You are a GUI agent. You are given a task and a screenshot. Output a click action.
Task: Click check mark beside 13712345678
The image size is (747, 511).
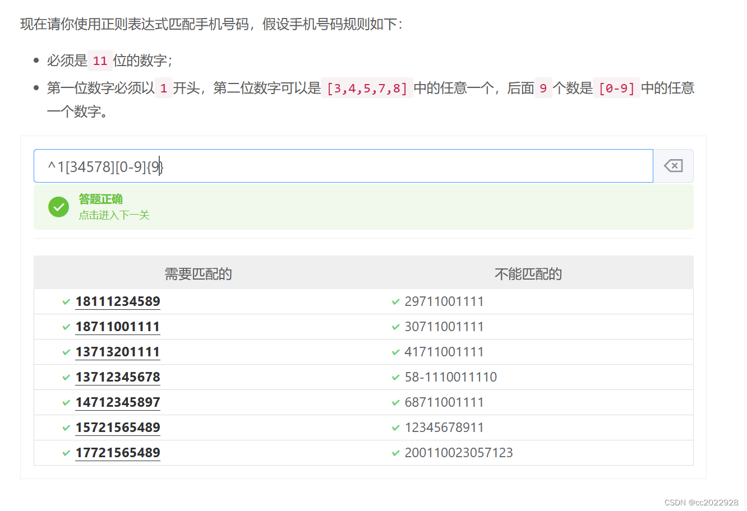coord(66,378)
